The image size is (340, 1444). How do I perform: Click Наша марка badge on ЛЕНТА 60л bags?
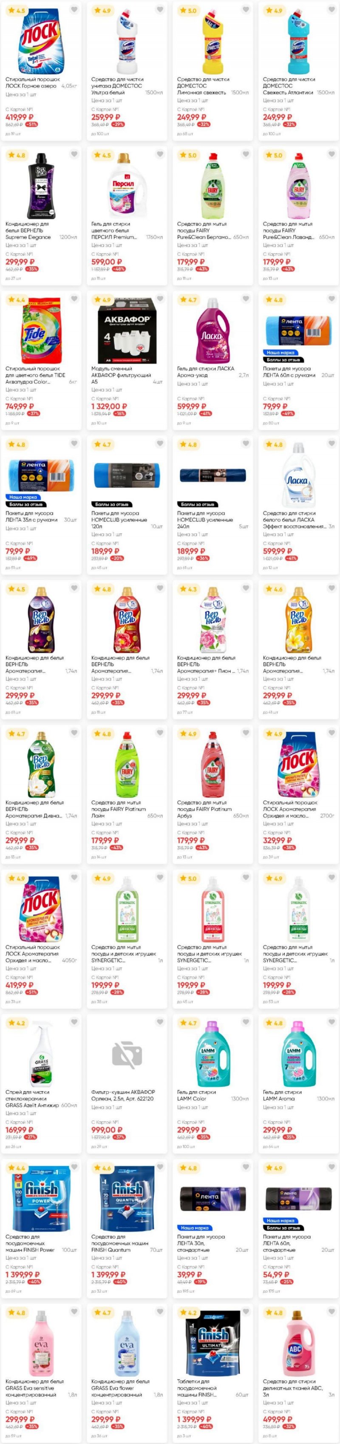click(280, 352)
